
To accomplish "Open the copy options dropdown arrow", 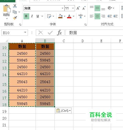I will point(19,12).
